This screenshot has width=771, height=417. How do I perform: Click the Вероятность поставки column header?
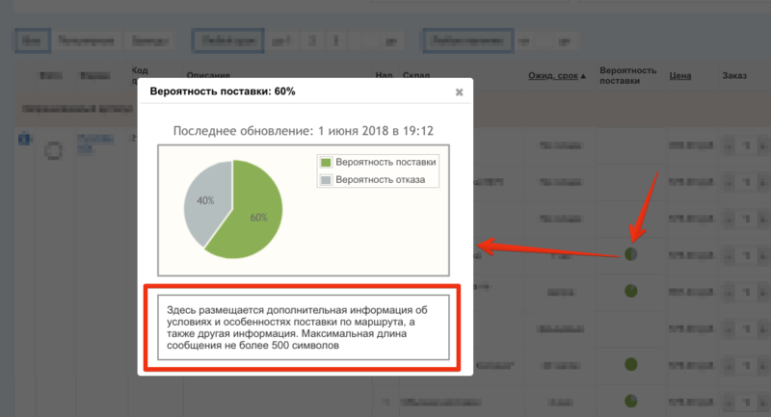(x=627, y=76)
